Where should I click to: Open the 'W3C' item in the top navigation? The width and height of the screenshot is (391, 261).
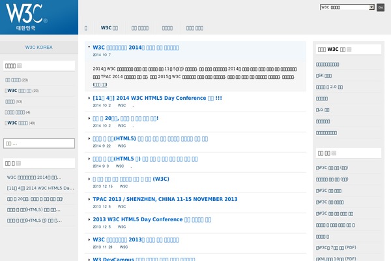click(x=109, y=28)
